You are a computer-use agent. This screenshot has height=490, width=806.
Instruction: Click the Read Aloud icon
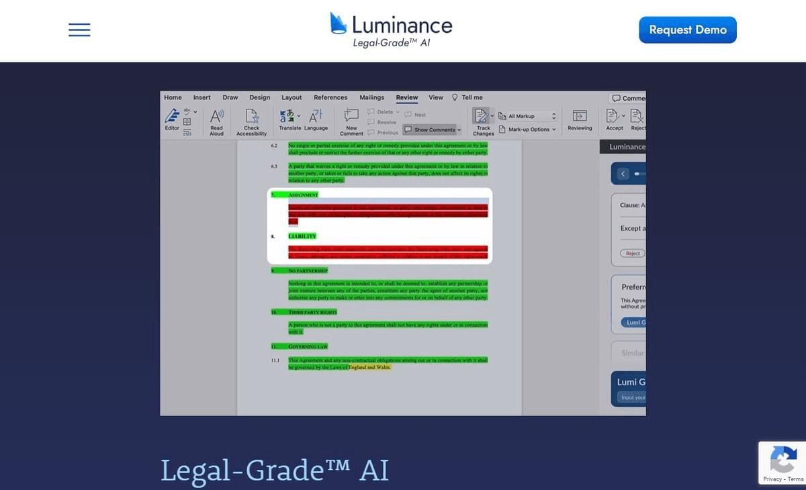216,116
